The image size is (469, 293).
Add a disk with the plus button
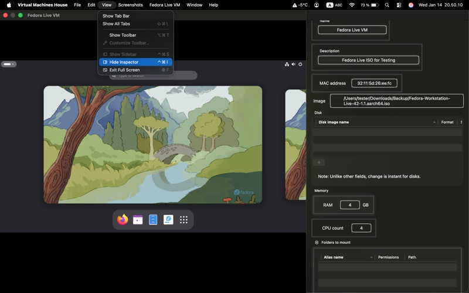coord(319,163)
